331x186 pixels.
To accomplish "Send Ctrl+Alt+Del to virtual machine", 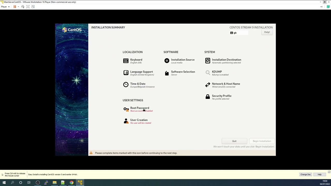I will (x=23, y=7).
